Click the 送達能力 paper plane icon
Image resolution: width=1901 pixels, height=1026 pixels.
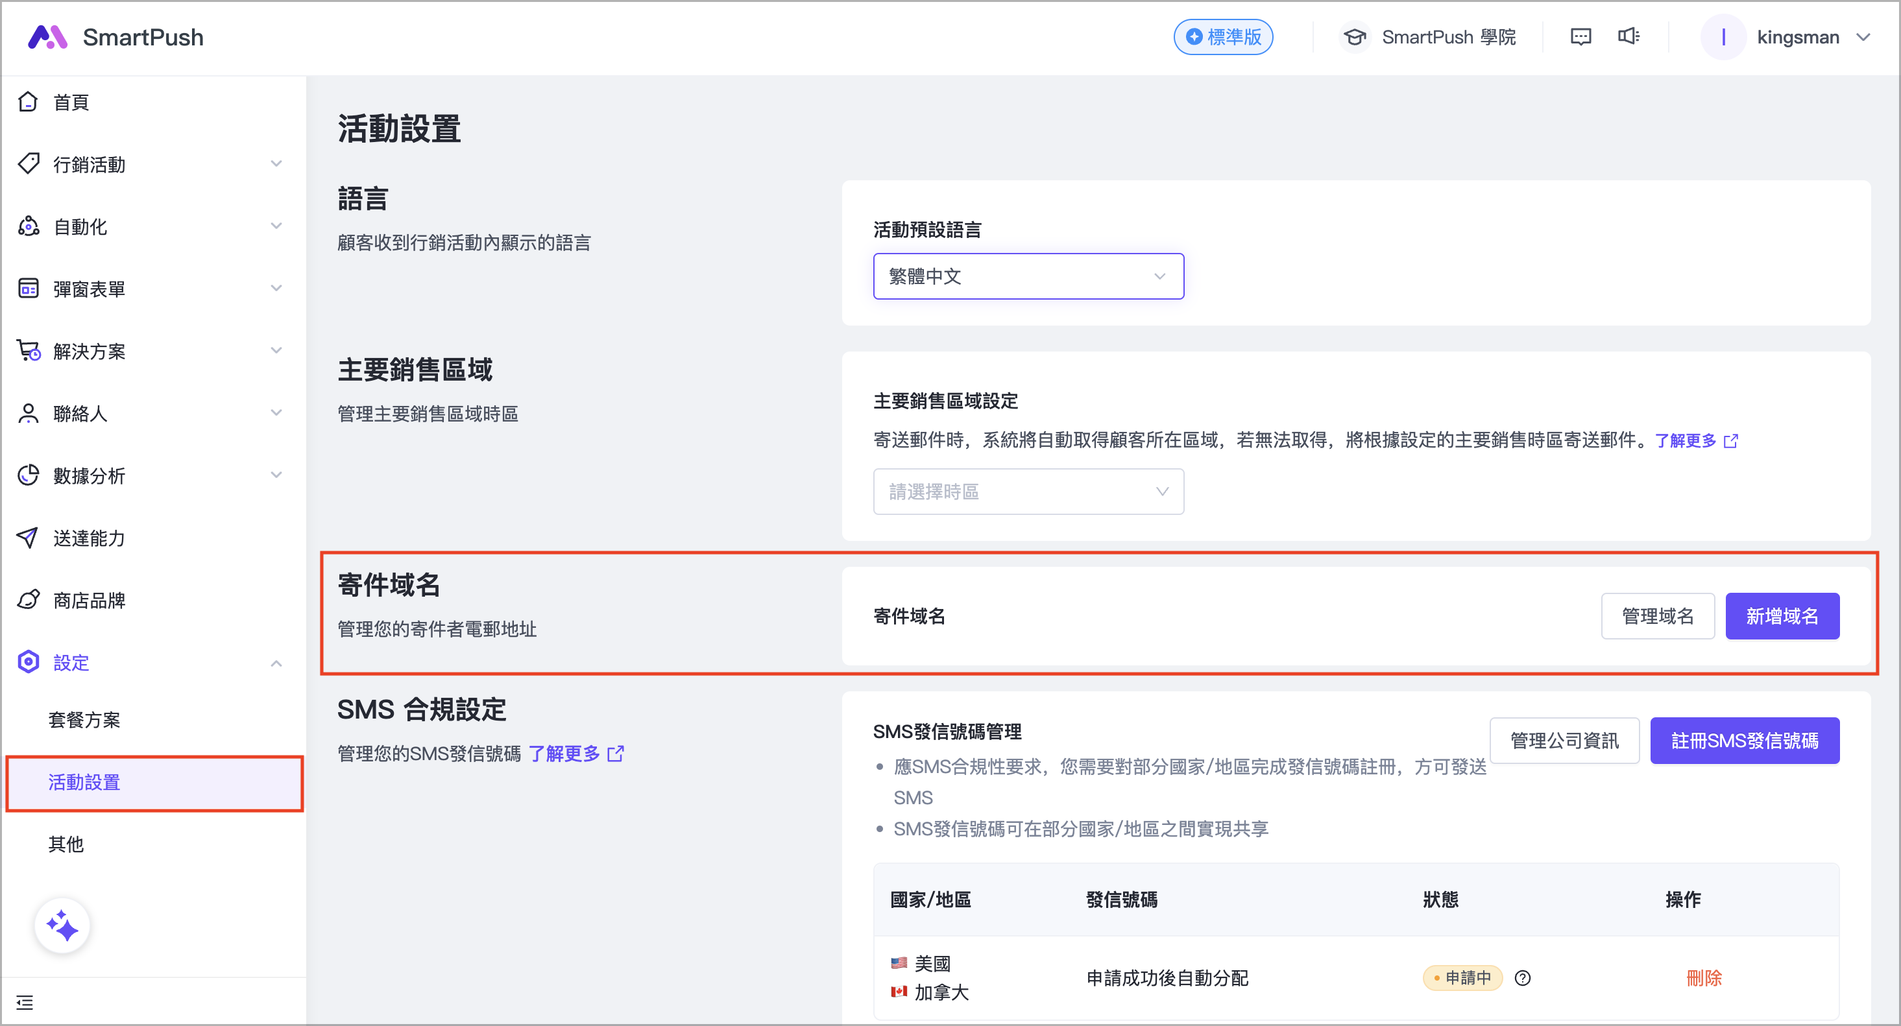pos(28,538)
